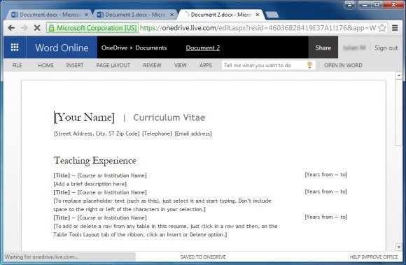Click the Share button
Viewport: 406px width, 265px height.
323,48
